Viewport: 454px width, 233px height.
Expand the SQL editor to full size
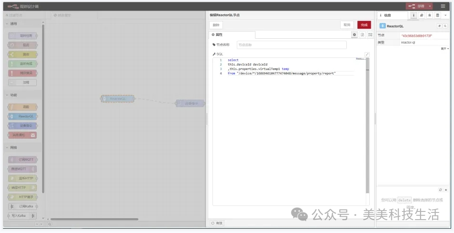point(367,55)
